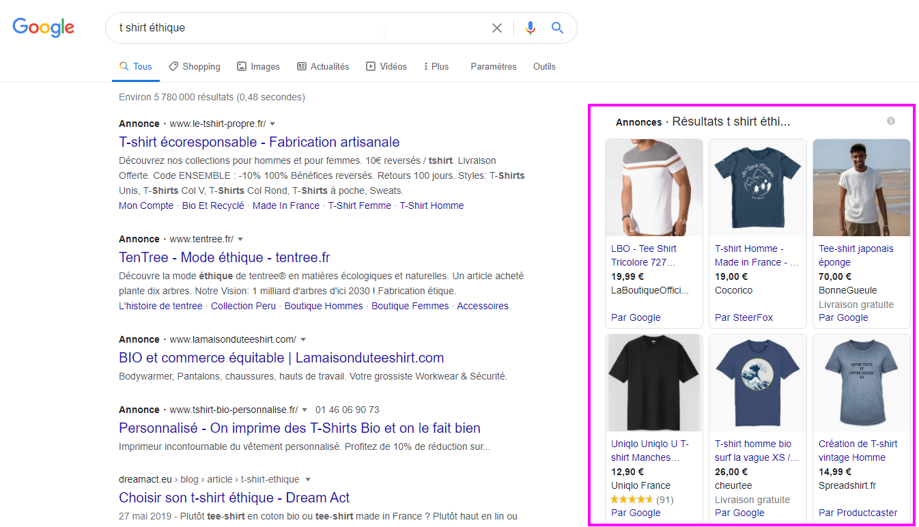Viewport: 919px width, 527px height.
Task: Click the Google logo
Action: coord(44,27)
